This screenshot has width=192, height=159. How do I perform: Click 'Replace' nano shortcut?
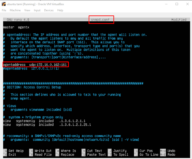[65, 155]
